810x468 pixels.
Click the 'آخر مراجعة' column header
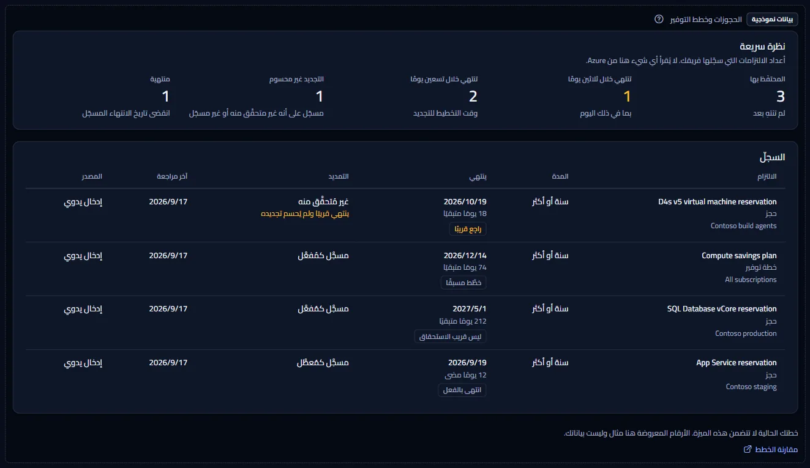pos(172,177)
